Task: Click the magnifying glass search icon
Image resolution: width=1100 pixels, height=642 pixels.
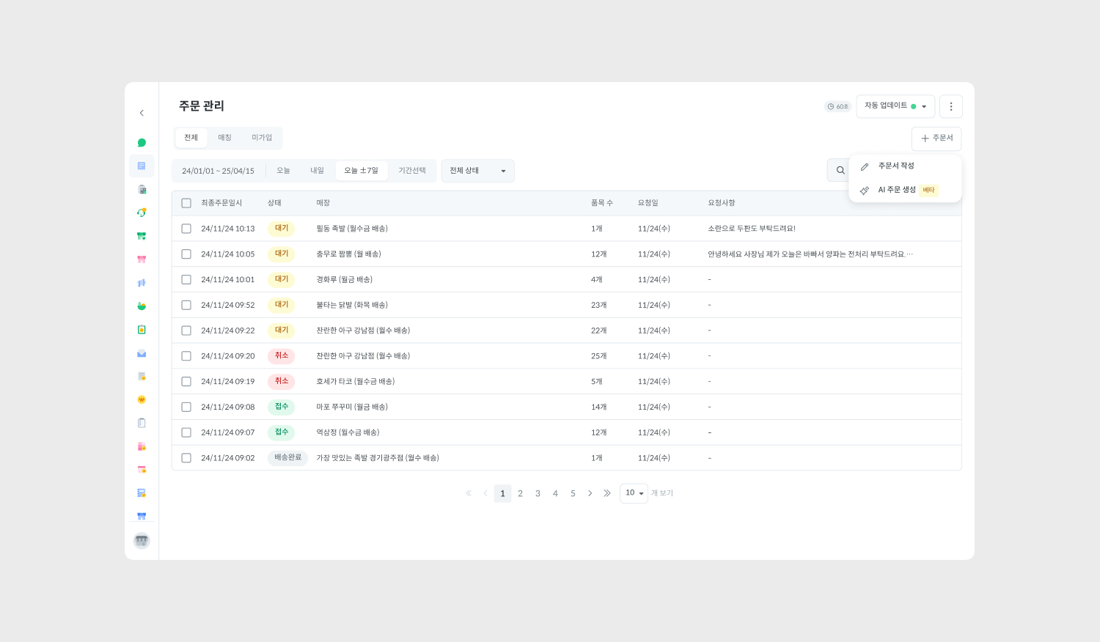Action: tap(840, 170)
